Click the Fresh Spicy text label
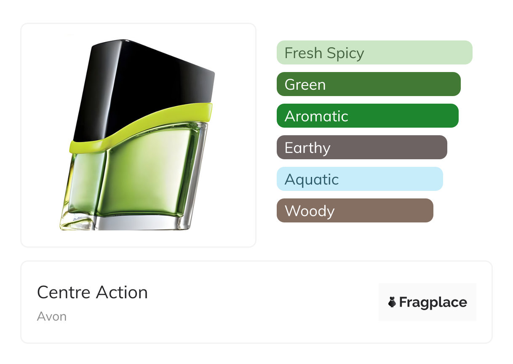The image size is (513, 364). 324,53
